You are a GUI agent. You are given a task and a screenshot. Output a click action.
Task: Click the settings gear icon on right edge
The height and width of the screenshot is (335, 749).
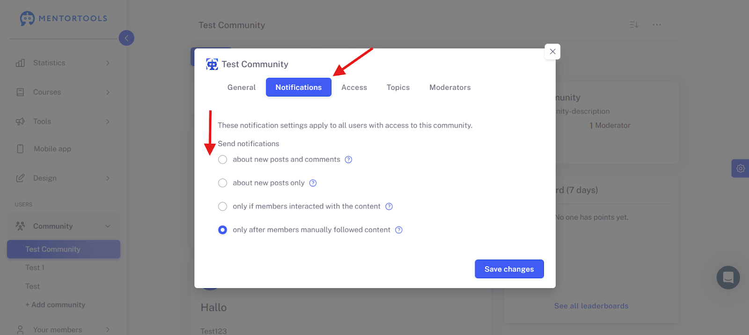[741, 168]
